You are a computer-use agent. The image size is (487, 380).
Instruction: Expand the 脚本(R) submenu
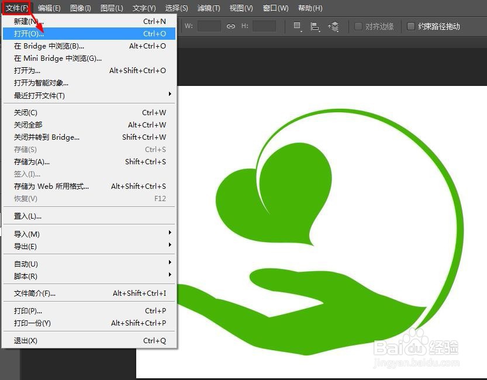tap(89, 276)
